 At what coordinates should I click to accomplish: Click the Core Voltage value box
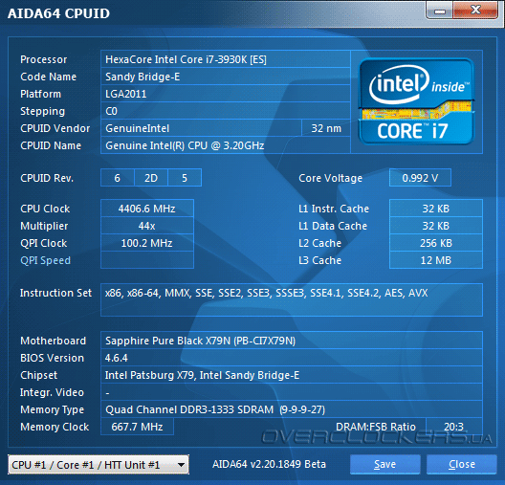420,178
